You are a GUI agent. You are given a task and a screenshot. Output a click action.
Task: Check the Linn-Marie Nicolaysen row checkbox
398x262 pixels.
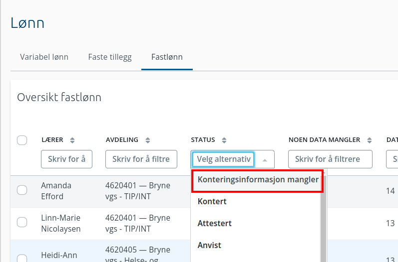click(22, 222)
